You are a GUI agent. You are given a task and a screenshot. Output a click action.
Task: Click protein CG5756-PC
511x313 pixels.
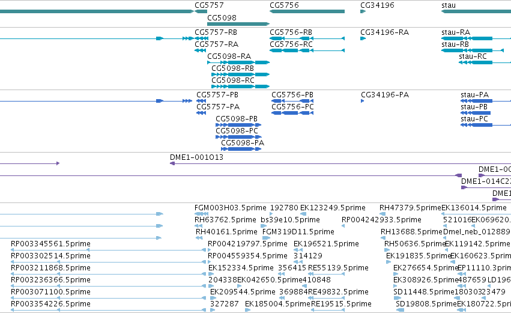[292, 107]
